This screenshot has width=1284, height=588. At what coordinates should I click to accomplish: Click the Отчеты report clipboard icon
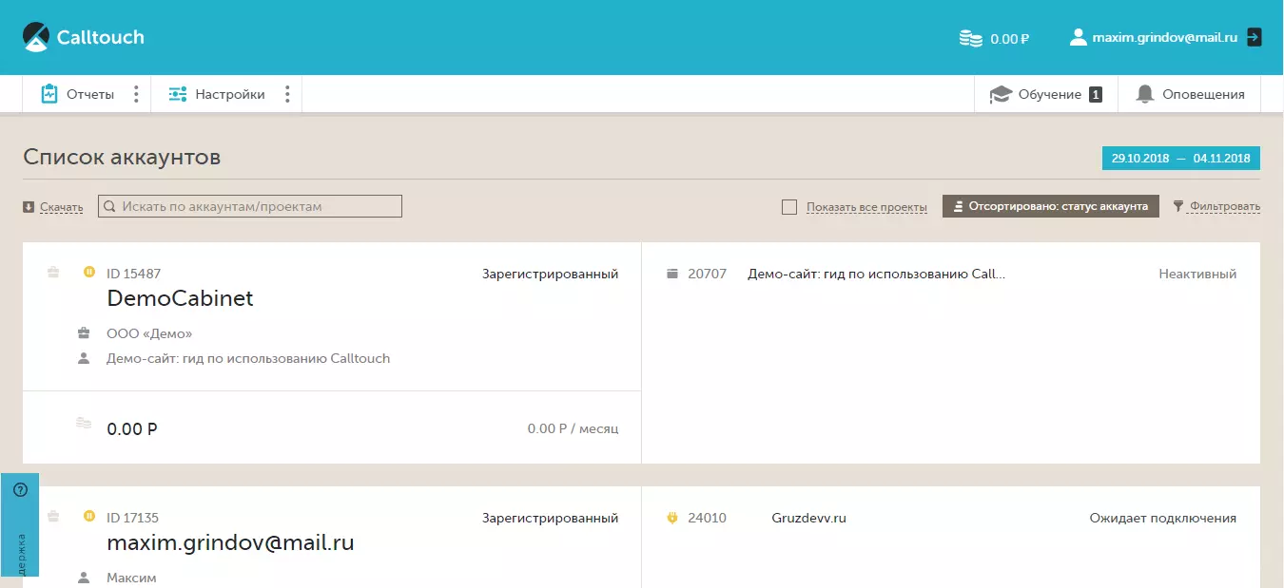coord(49,94)
